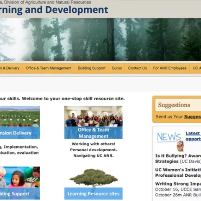Open the Extension Delivery blue banner

tap(20, 133)
